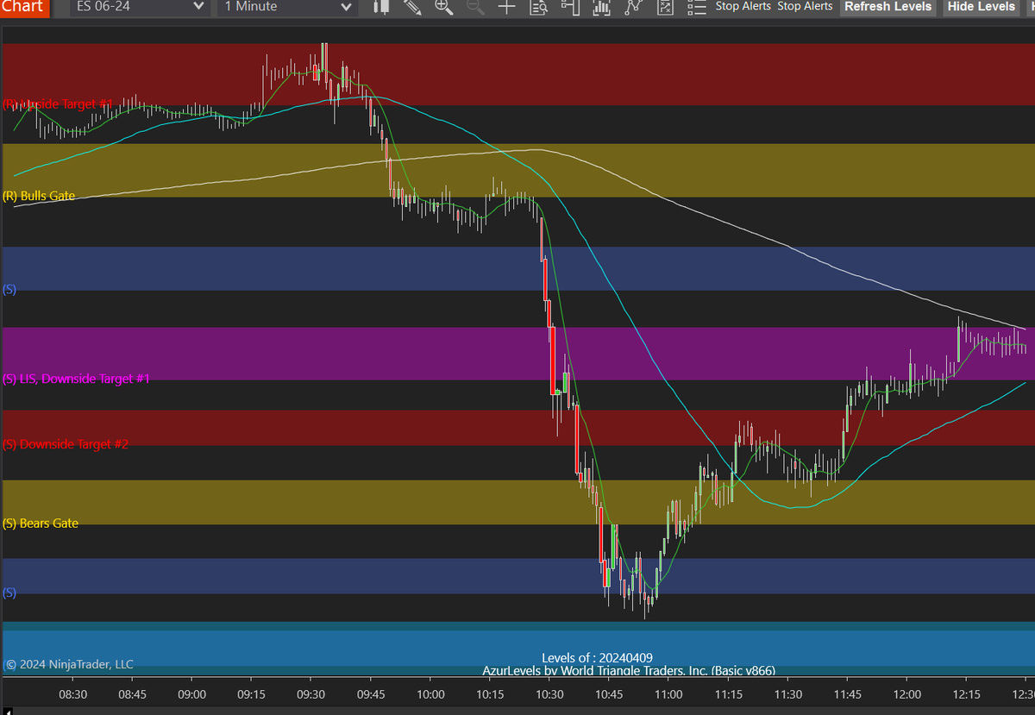Open the 1 Minute interval dropdown
The image size is (1035, 715).
pos(286,7)
